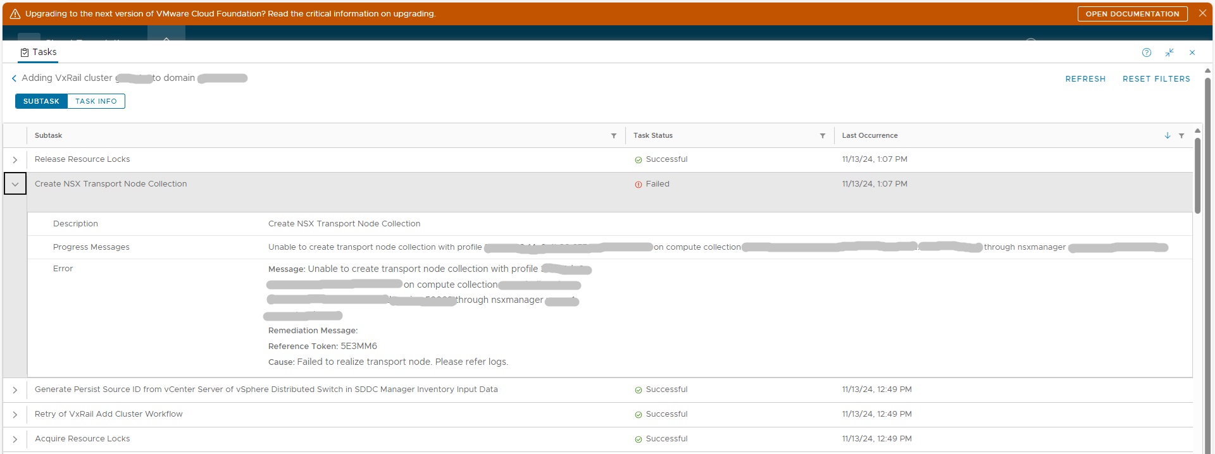Screen dimensions: 1215x454
Task: Expand Retry of VxRail Add Cluster Workflow
Action: coord(15,415)
